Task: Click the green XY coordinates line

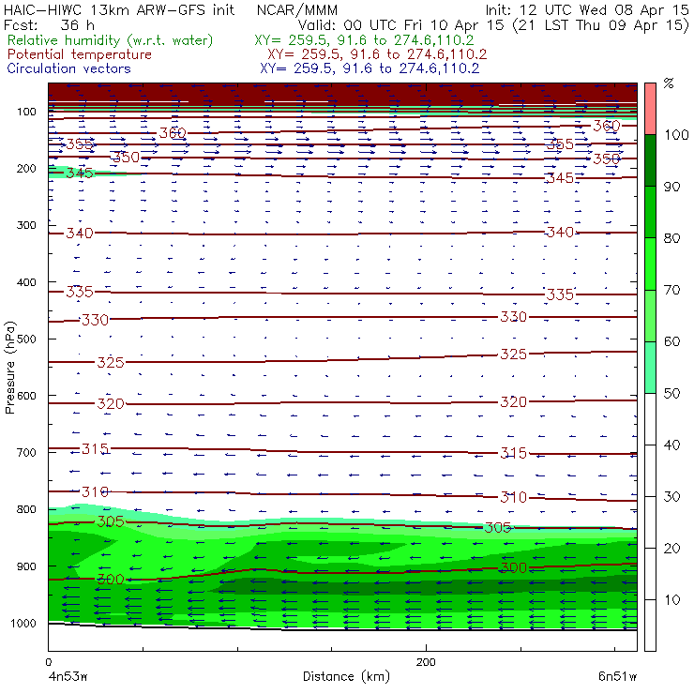Action: (x=364, y=40)
